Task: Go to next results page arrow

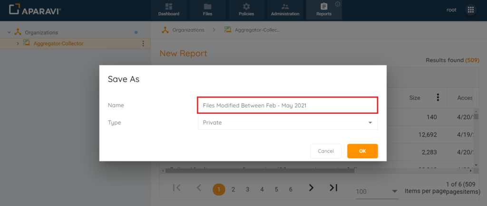Action: coord(311,187)
